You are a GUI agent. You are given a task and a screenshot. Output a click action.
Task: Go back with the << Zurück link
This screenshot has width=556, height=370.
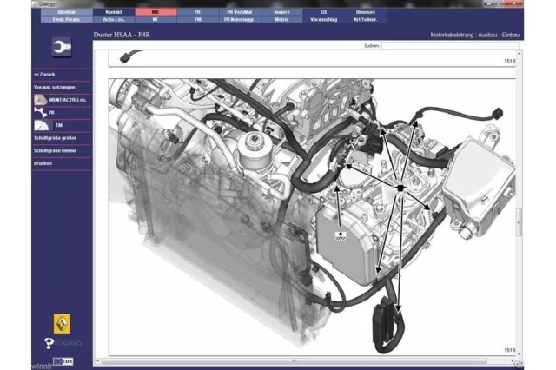(x=44, y=75)
